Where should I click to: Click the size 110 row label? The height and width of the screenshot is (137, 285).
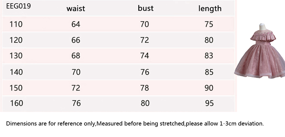pos(16,24)
